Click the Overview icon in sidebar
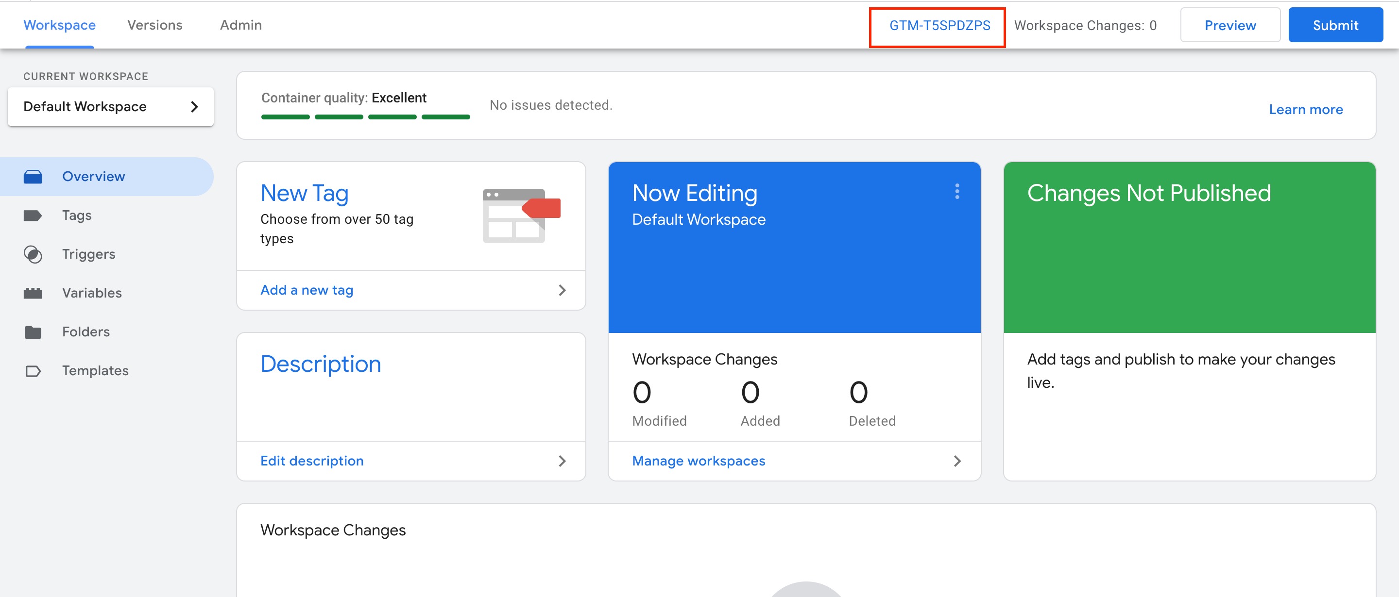1399x597 pixels. (x=33, y=177)
